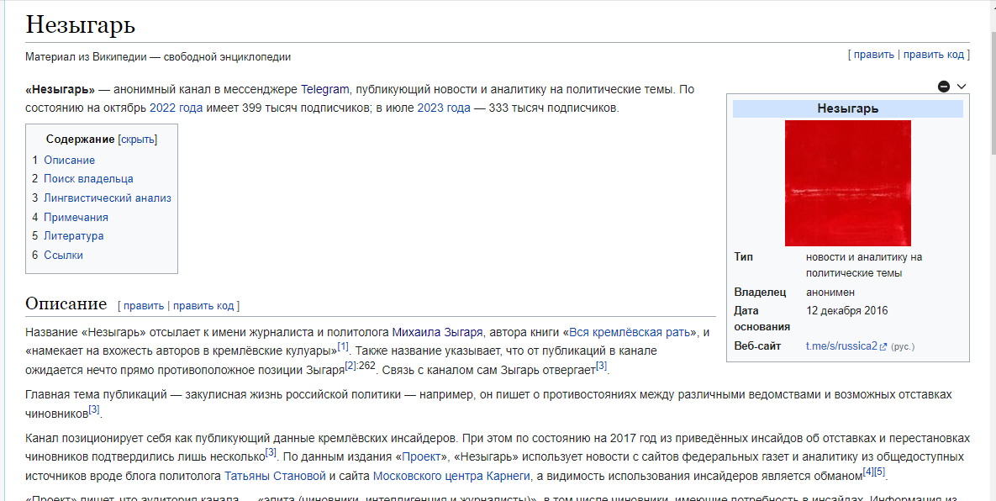Click footnote [1] after 'кремлёвские кулуары'
The image size is (996, 501).
click(343, 346)
